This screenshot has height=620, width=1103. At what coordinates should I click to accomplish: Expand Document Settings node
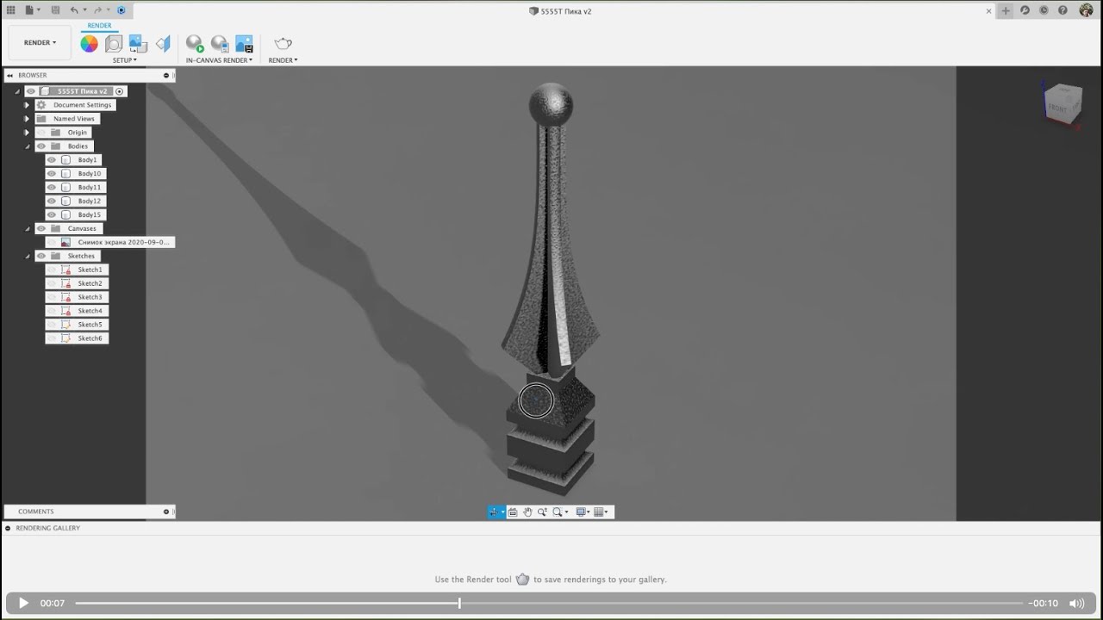coord(27,105)
